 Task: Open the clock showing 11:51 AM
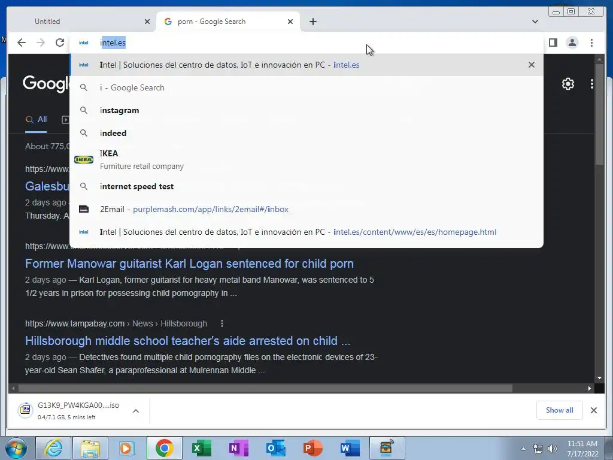tap(582, 449)
